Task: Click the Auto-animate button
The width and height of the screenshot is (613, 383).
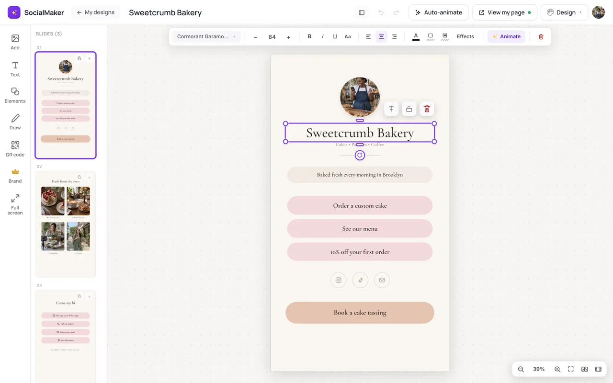Action: pyautogui.click(x=439, y=12)
